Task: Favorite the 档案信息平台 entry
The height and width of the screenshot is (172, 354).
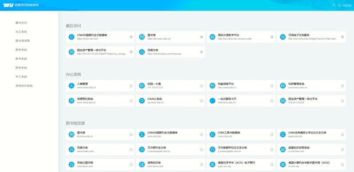Action: coord(272,86)
